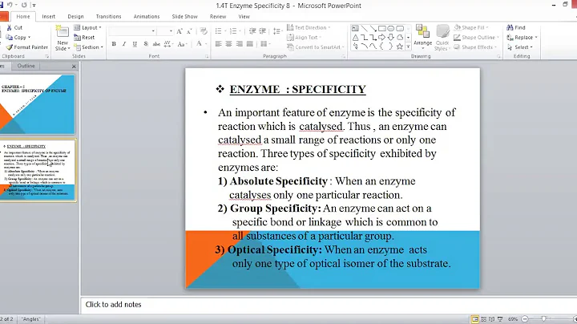Open the Section dropdown
This screenshot has width=577, height=324.
[x=89, y=47]
